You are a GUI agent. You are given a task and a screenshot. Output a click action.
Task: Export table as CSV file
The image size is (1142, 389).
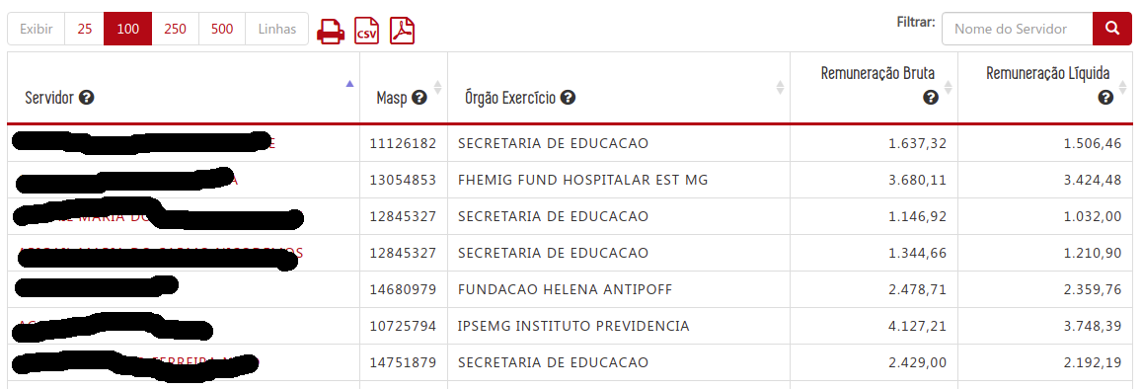coord(367,31)
